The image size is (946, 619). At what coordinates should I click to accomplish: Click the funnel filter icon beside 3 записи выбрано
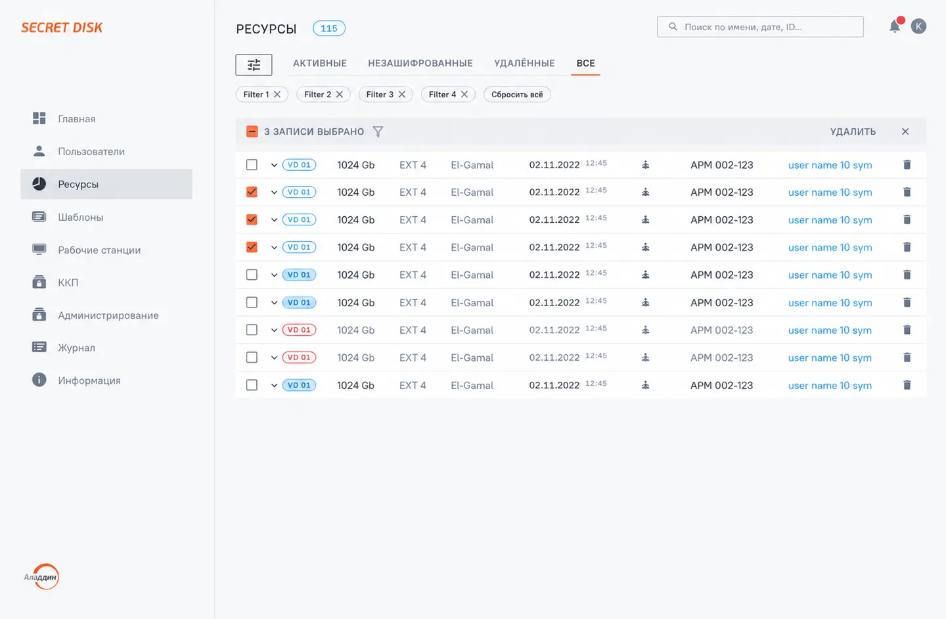378,131
